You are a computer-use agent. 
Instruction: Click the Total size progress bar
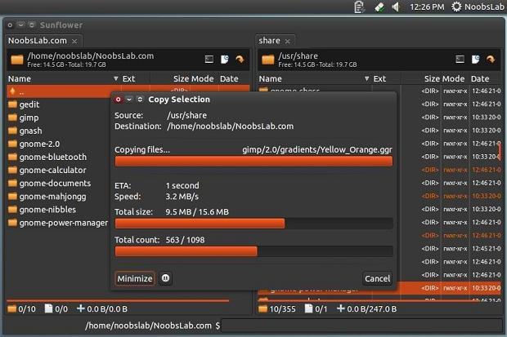[253, 224]
